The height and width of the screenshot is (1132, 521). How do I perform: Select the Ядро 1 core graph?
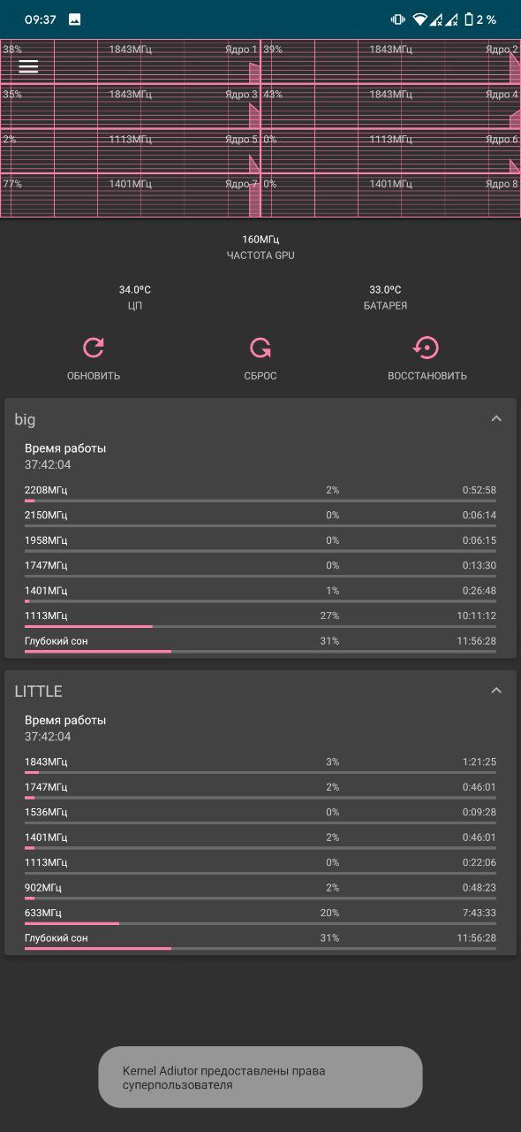click(131, 61)
